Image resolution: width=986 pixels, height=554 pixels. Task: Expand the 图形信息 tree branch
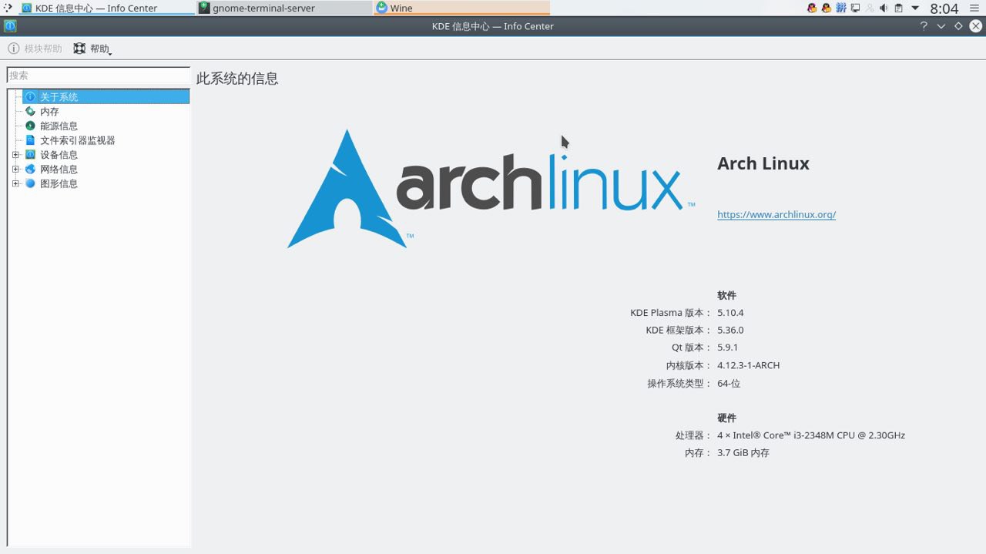click(x=15, y=183)
